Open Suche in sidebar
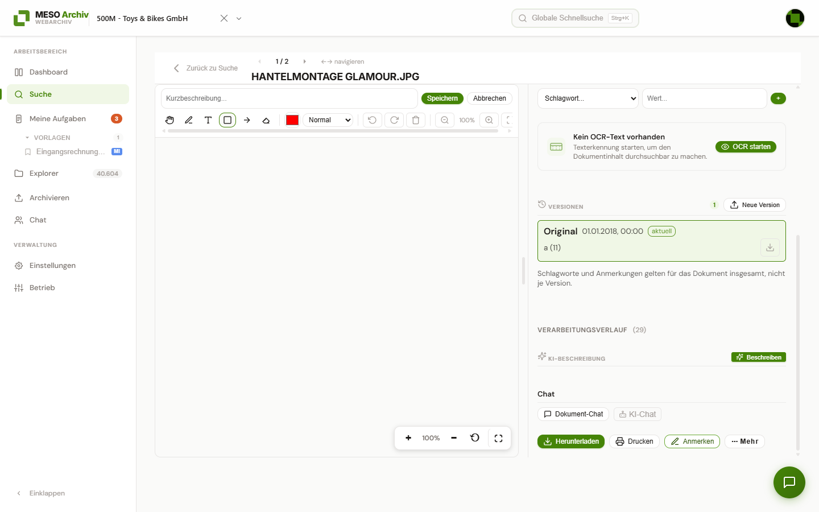 (x=68, y=94)
